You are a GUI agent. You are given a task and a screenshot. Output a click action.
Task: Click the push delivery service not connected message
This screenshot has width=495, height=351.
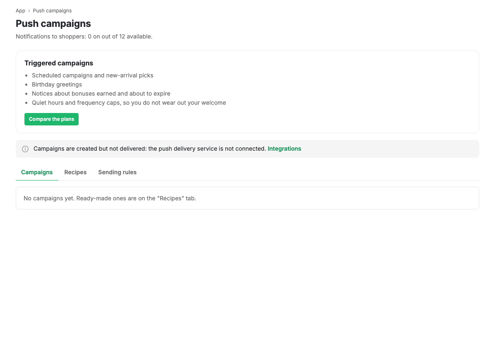[150, 149]
